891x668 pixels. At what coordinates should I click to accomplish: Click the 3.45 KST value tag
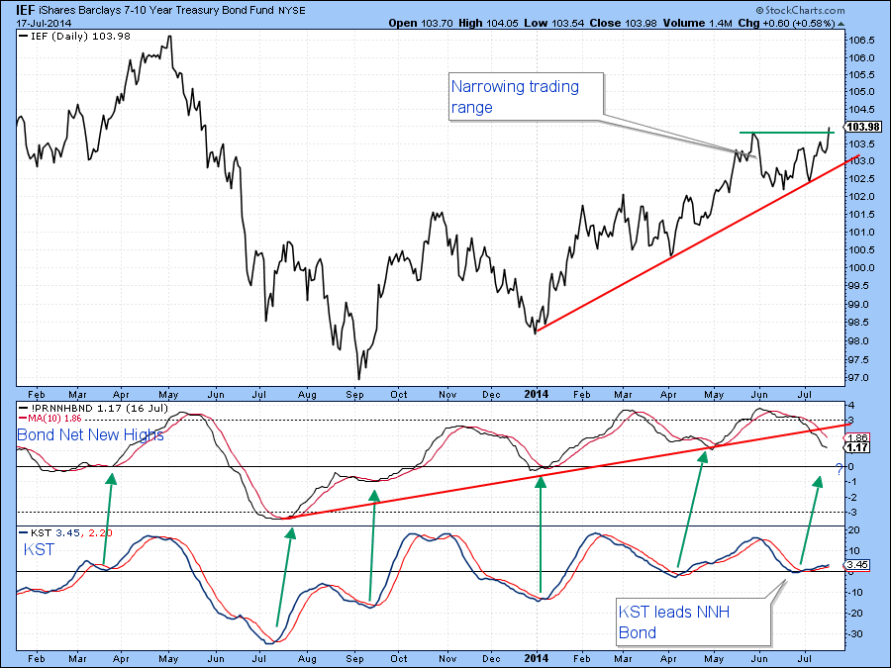(857, 565)
